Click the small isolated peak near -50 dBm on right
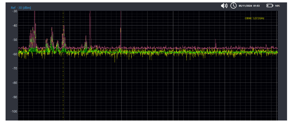This screenshot has width=293, height=125. [x=215, y=43]
